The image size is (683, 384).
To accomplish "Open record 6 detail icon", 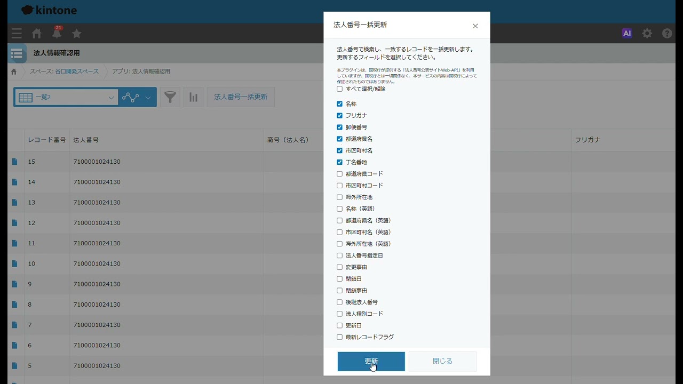I will point(15,345).
